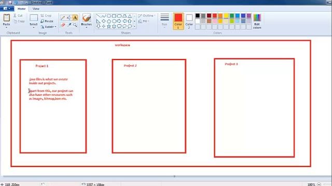Click the Brushes tool icon
Viewport: 332px width, 186px height.
point(87,18)
